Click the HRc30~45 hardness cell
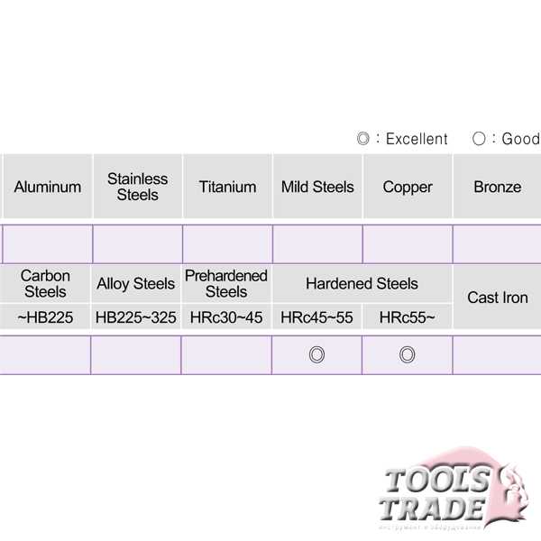The width and height of the screenshot is (541, 541). tap(226, 316)
